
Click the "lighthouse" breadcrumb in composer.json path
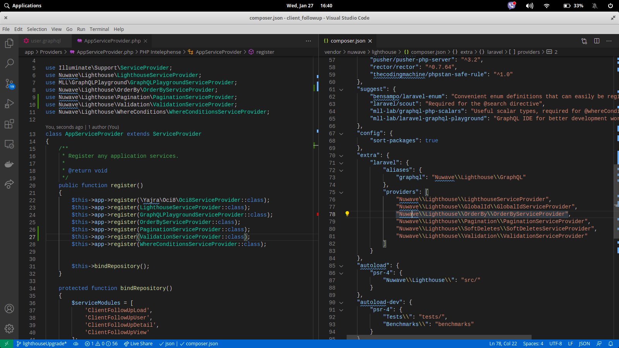(x=384, y=52)
